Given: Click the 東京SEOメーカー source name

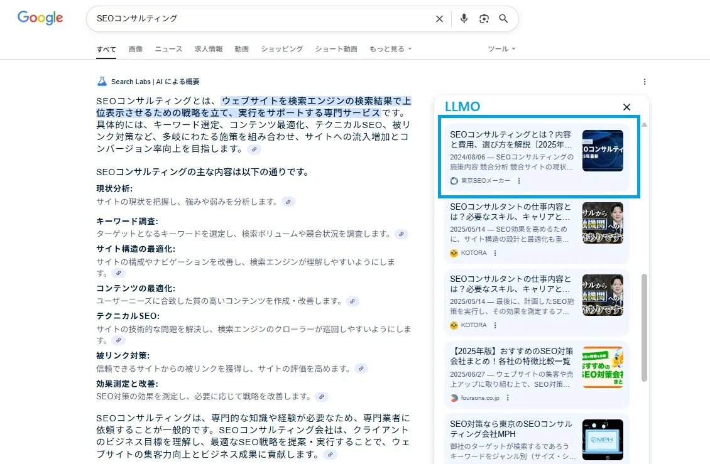Looking at the screenshot, I should point(486,181).
